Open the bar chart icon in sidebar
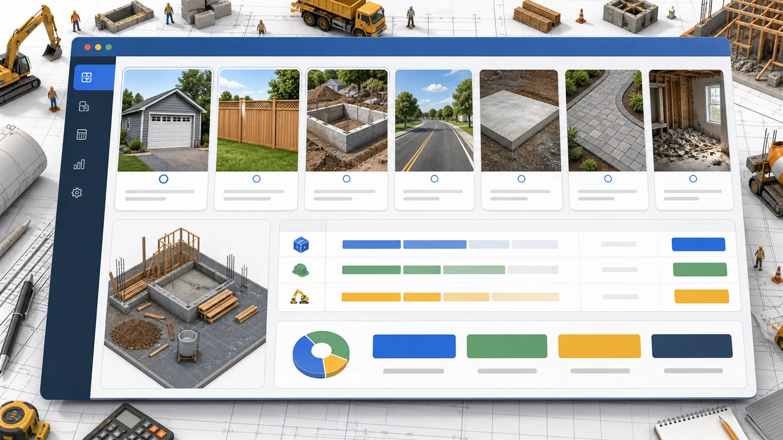 coord(79,164)
